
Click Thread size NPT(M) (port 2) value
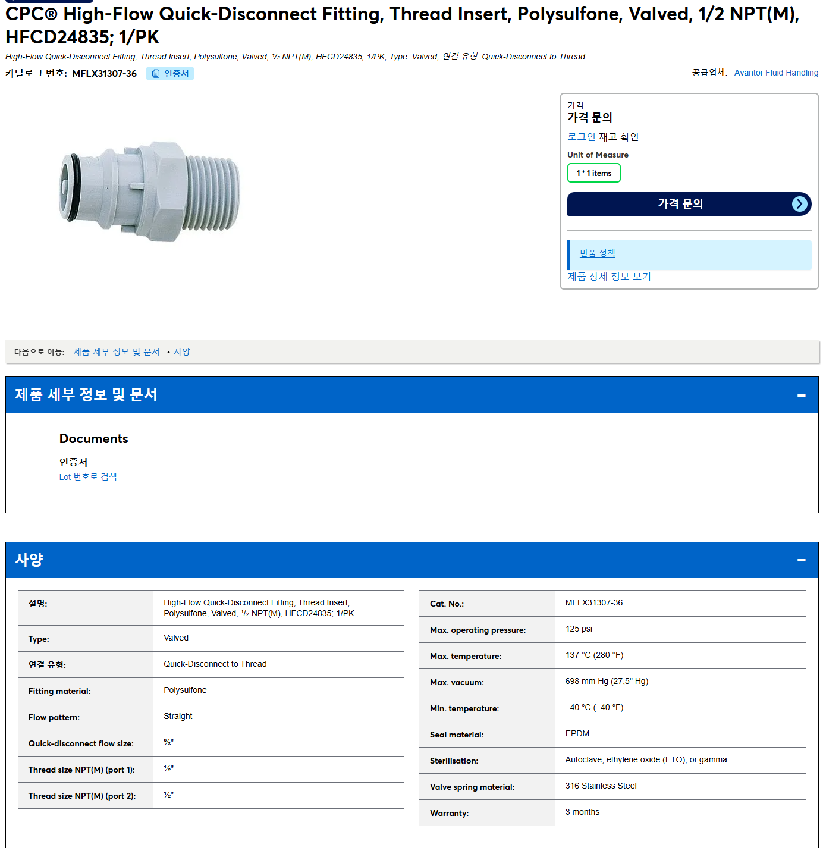click(168, 795)
